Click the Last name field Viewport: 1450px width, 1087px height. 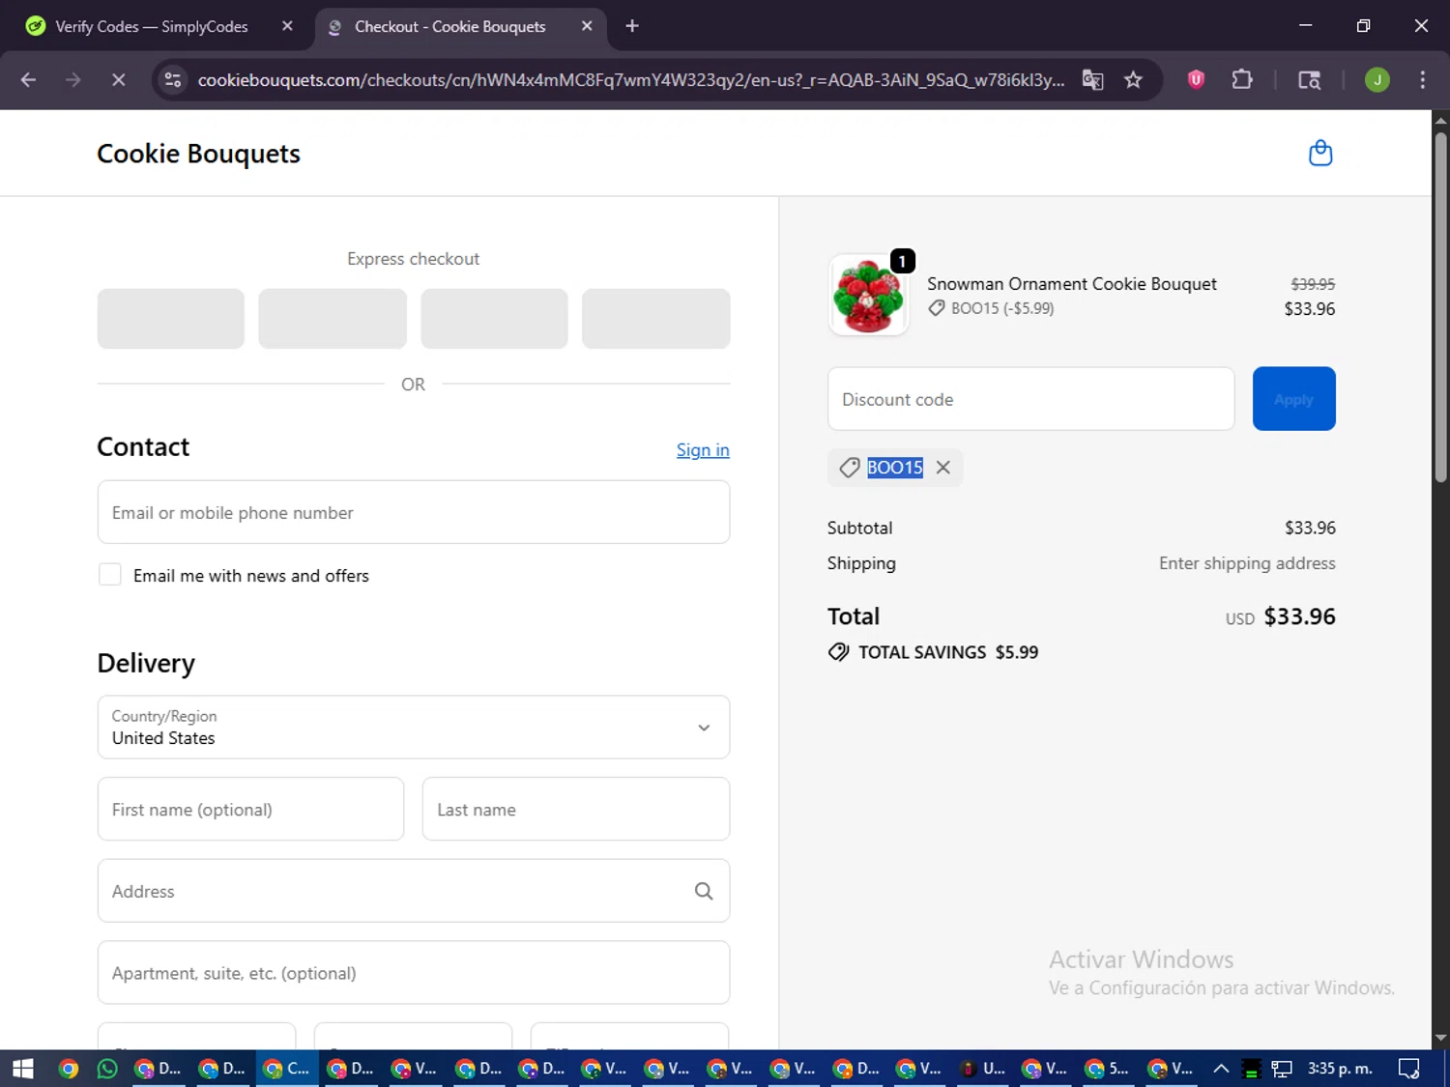pos(576,809)
